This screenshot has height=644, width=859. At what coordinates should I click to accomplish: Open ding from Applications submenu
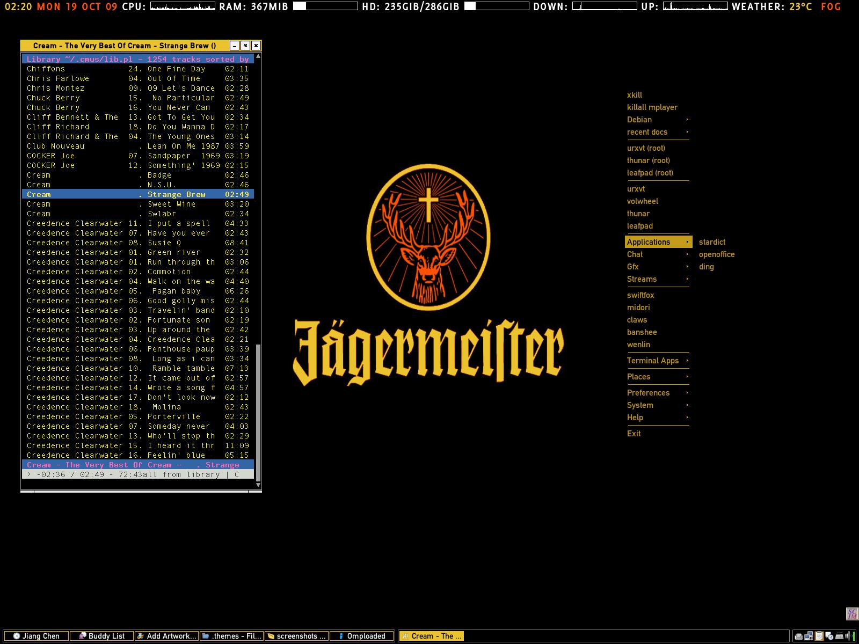coord(717,267)
